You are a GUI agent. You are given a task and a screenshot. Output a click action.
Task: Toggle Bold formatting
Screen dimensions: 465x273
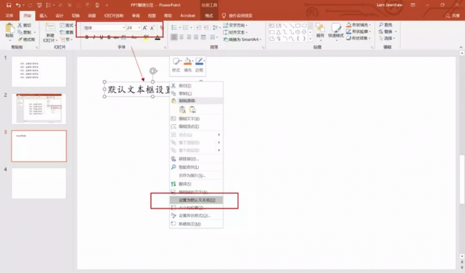click(87, 37)
